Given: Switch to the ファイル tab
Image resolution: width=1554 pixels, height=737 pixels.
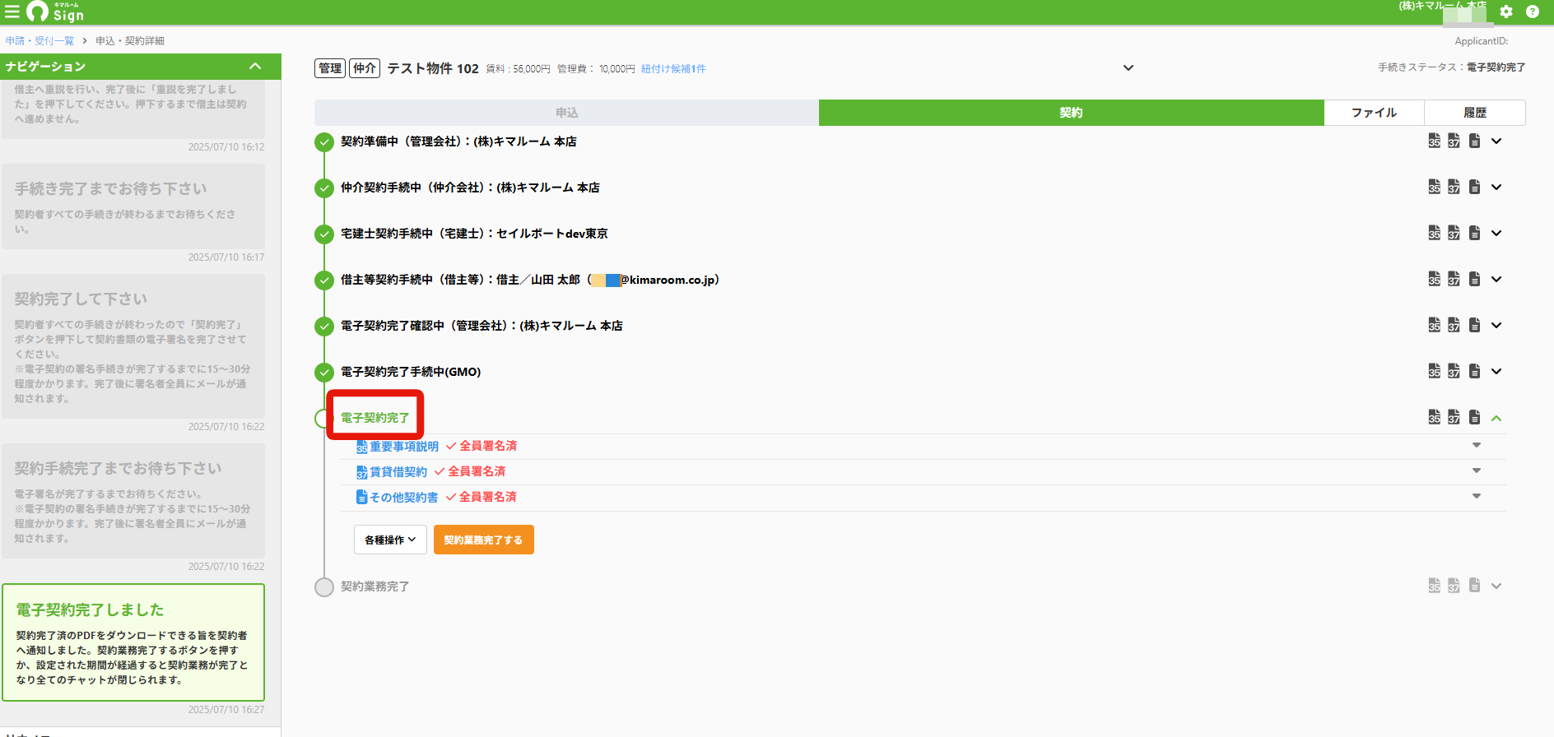Looking at the screenshot, I should click(1374, 113).
